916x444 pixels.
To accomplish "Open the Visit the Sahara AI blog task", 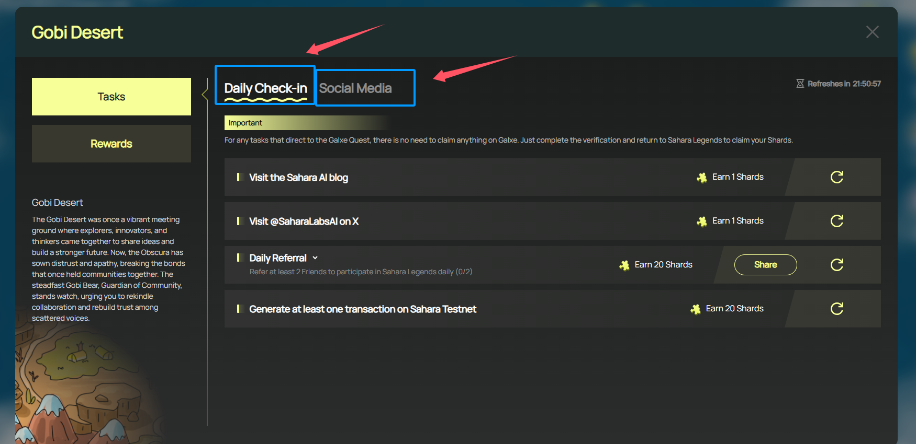I will click(298, 178).
